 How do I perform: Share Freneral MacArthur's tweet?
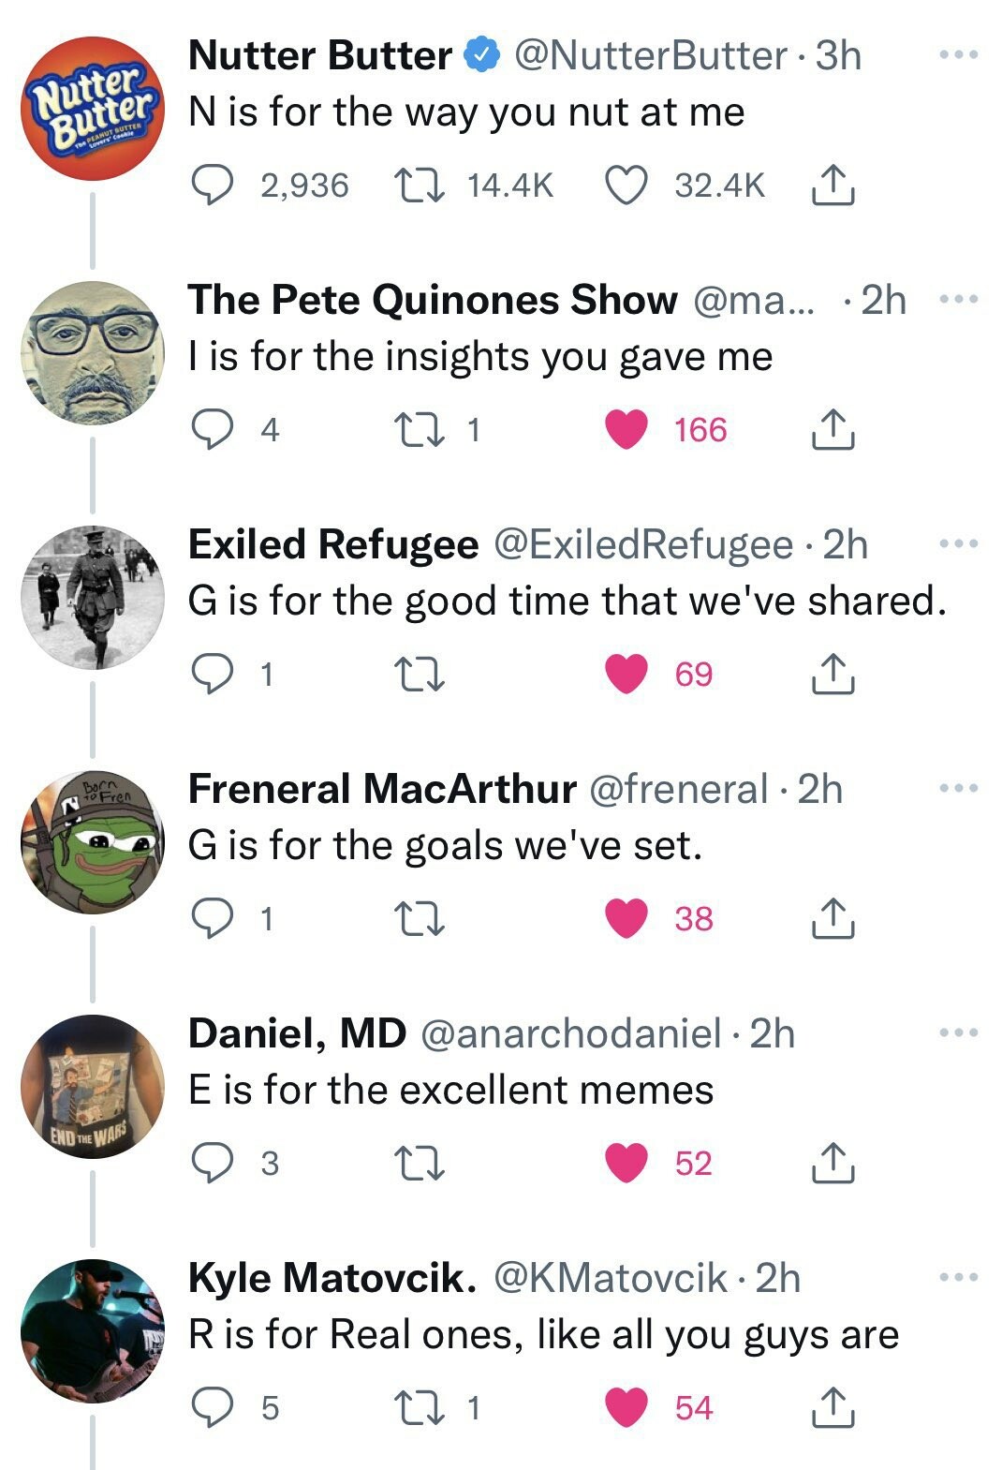click(832, 919)
